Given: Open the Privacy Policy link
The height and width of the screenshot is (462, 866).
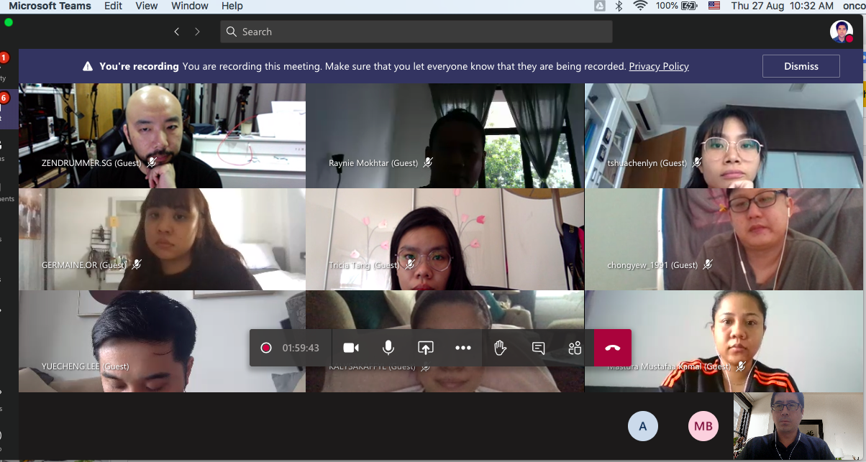Looking at the screenshot, I should pos(658,66).
